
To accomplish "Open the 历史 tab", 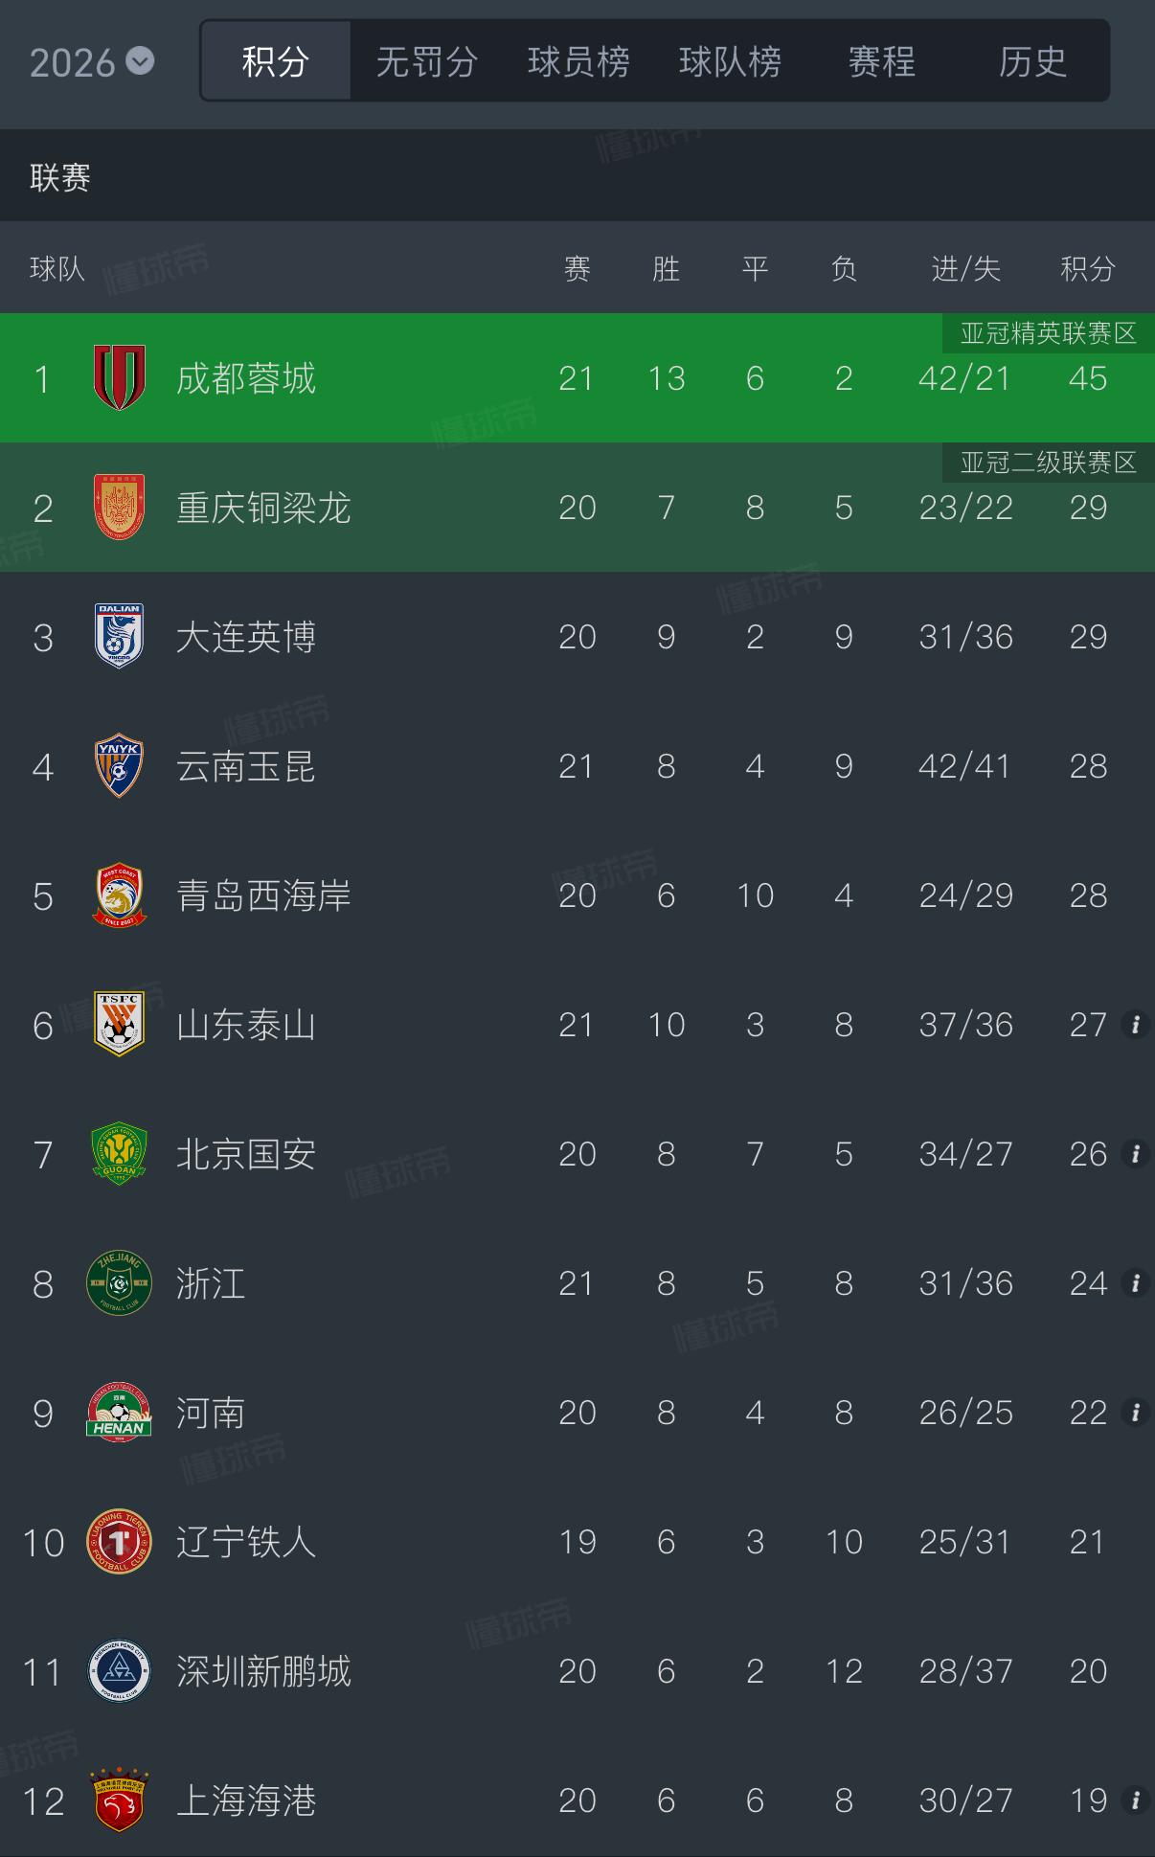I will [1032, 62].
